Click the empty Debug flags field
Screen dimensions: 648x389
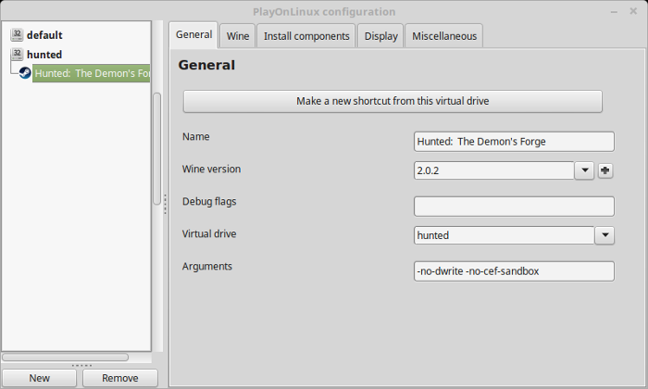click(x=514, y=207)
